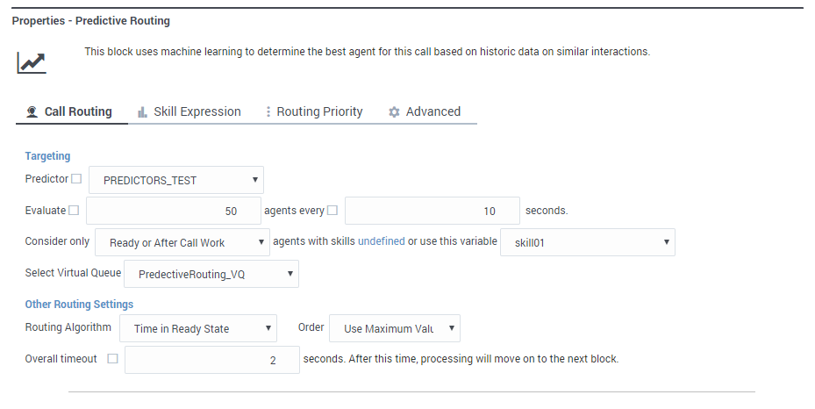Viewport: 815px width, 409px height.
Task: Expand the Time in Ready State dropdown
Action: (197, 328)
